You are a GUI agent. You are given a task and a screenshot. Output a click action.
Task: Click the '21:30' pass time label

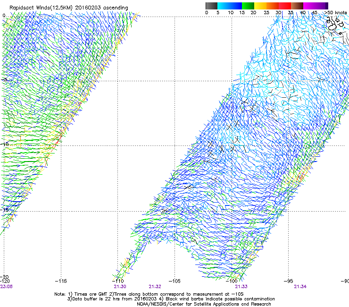[x=120, y=287]
